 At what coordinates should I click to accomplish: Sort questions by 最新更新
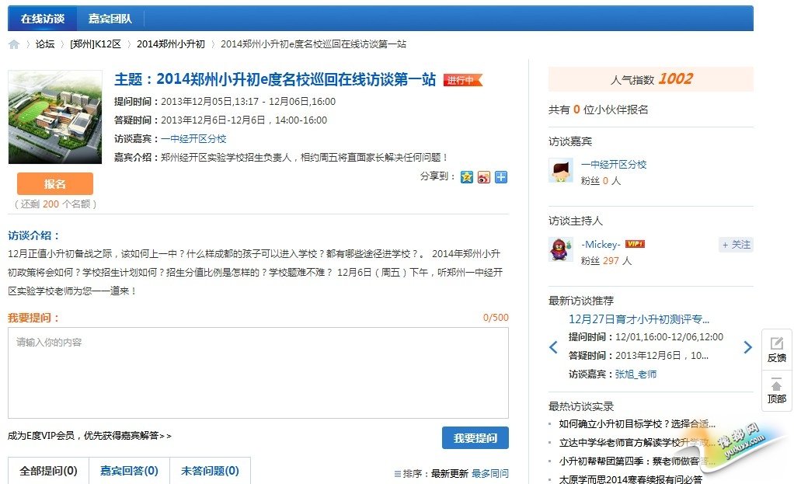[449, 473]
